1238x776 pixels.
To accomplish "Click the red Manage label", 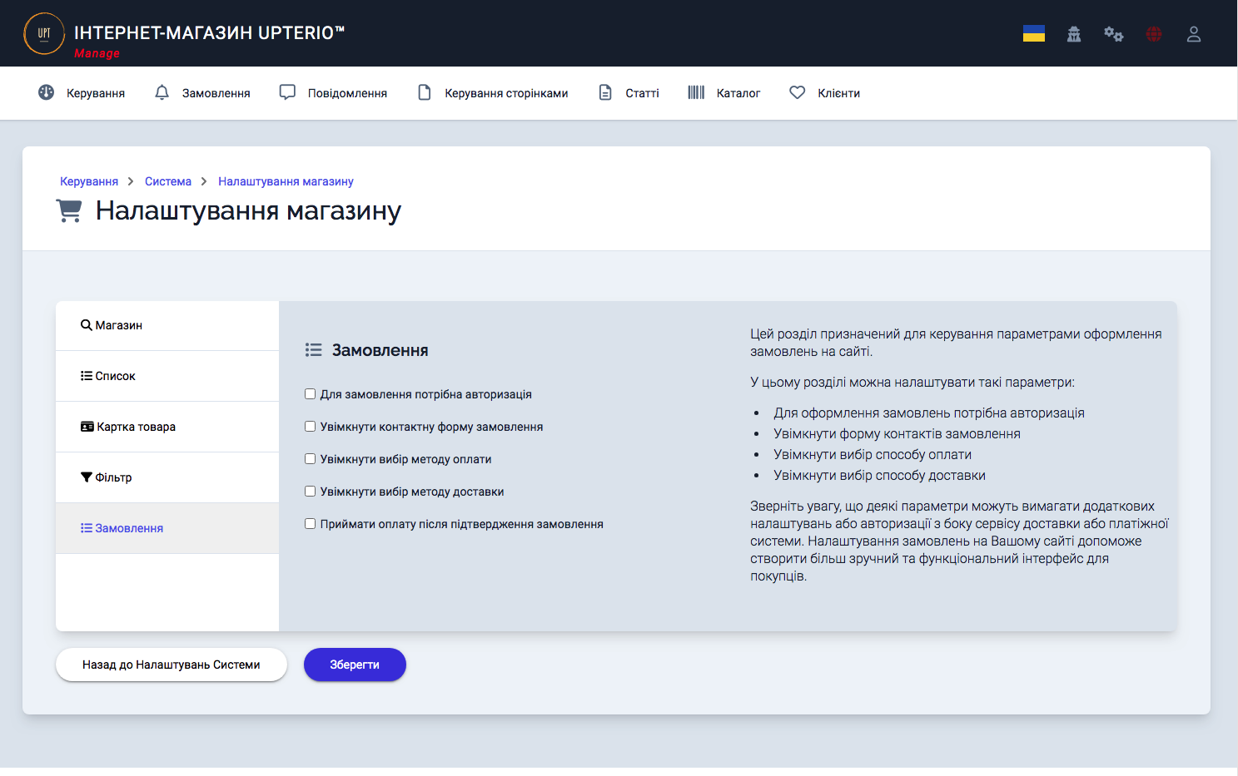I will 97,53.
